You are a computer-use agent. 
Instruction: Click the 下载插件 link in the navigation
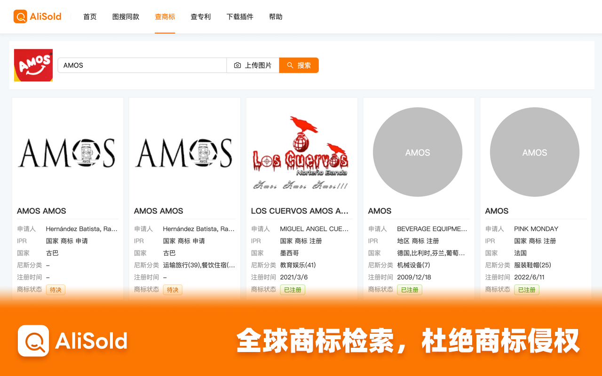(x=239, y=16)
